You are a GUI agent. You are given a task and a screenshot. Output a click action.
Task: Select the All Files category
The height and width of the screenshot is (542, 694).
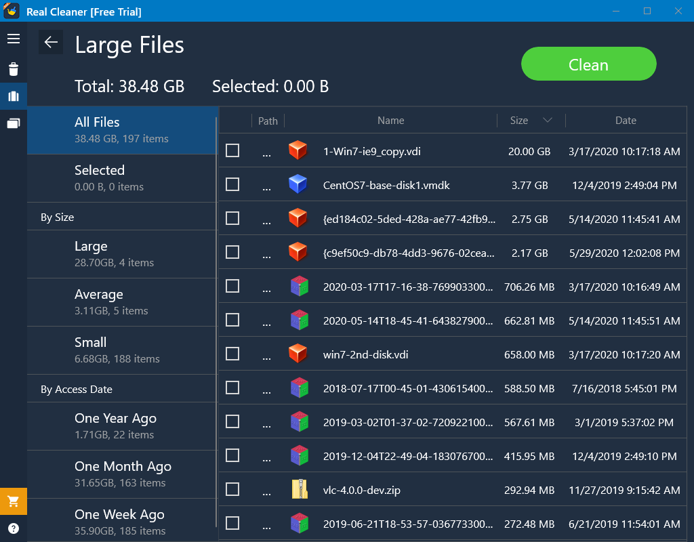122,130
